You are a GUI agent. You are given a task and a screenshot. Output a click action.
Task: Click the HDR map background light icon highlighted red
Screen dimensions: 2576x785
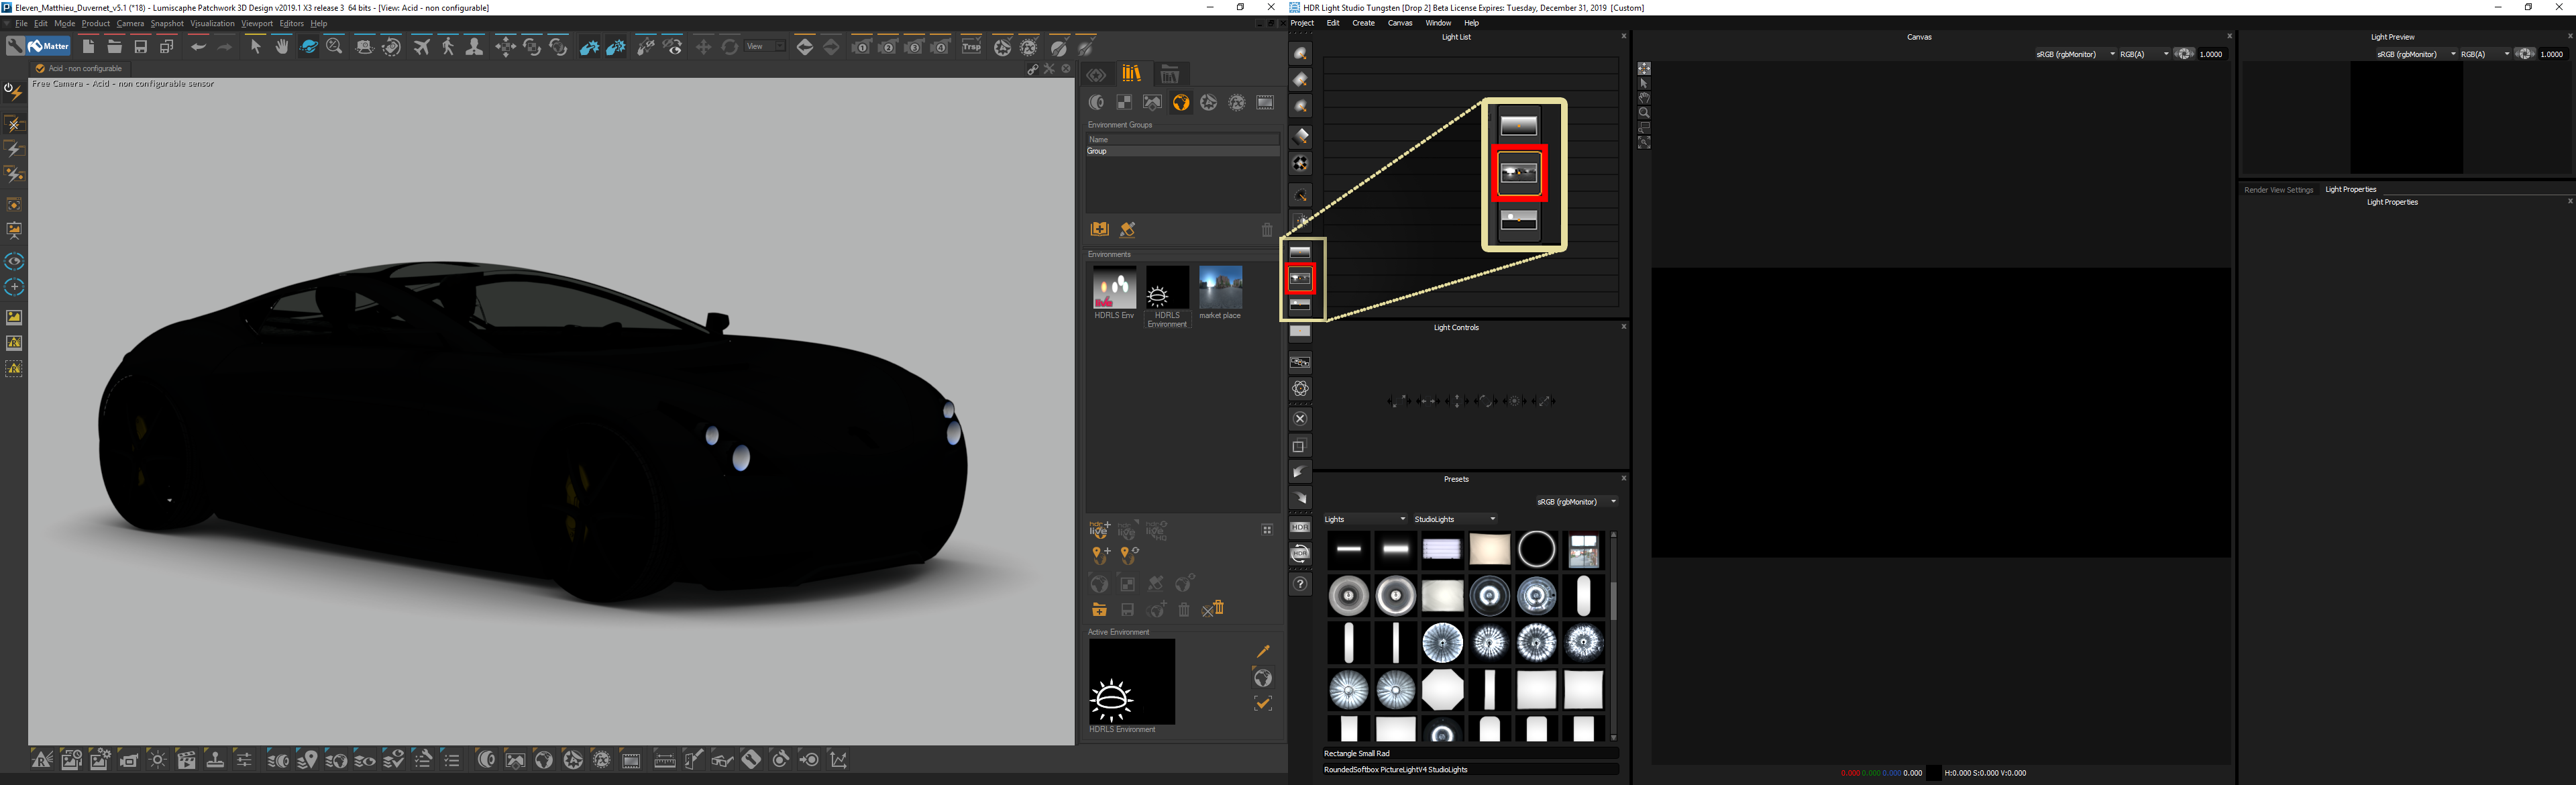tap(1300, 278)
